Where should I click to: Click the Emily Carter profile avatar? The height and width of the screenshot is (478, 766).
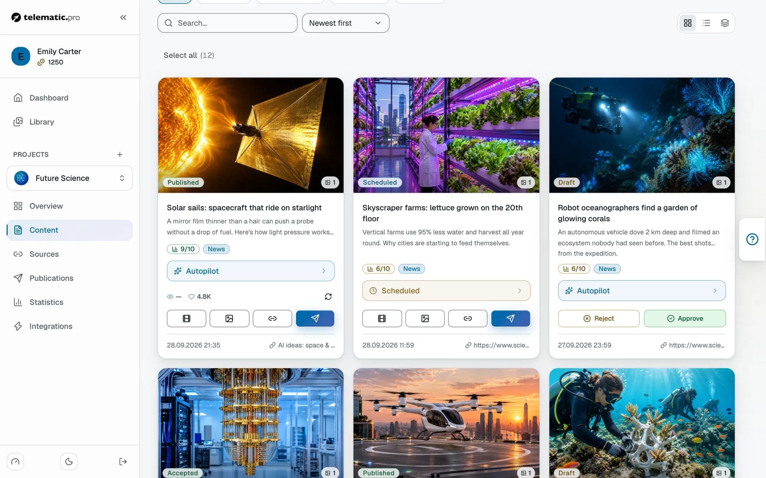[21, 56]
